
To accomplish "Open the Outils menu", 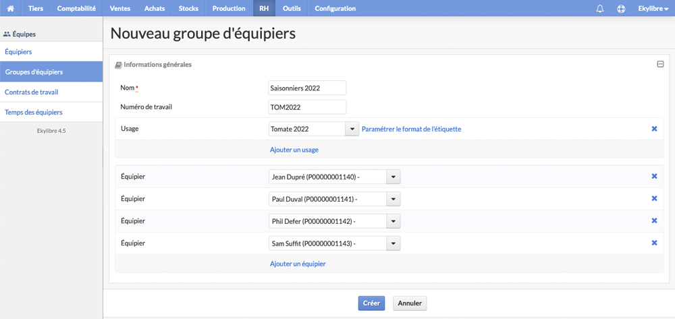I will (292, 9).
